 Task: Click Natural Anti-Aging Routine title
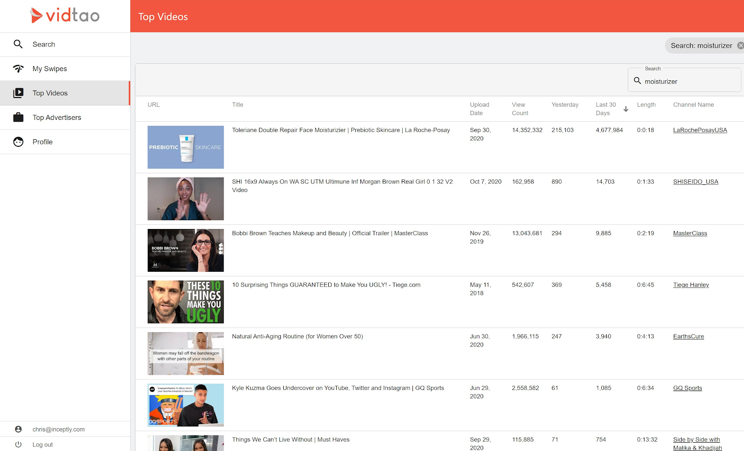[297, 336]
